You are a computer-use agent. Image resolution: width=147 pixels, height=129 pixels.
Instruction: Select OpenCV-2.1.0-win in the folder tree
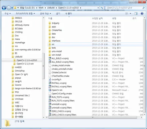[25, 64]
